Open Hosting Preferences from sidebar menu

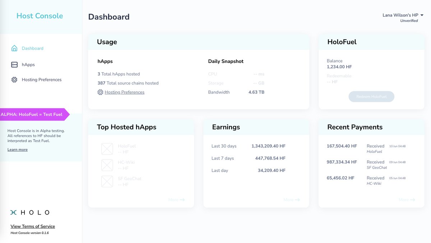point(42,80)
